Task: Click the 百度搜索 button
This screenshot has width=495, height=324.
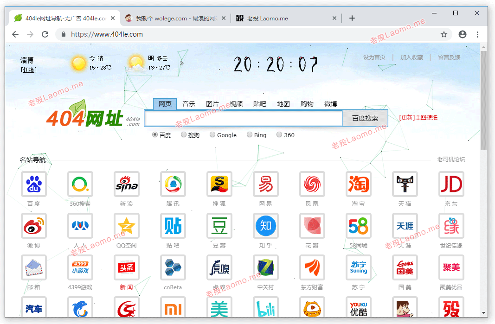Action: pyautogui.click(x=365, y=118)
